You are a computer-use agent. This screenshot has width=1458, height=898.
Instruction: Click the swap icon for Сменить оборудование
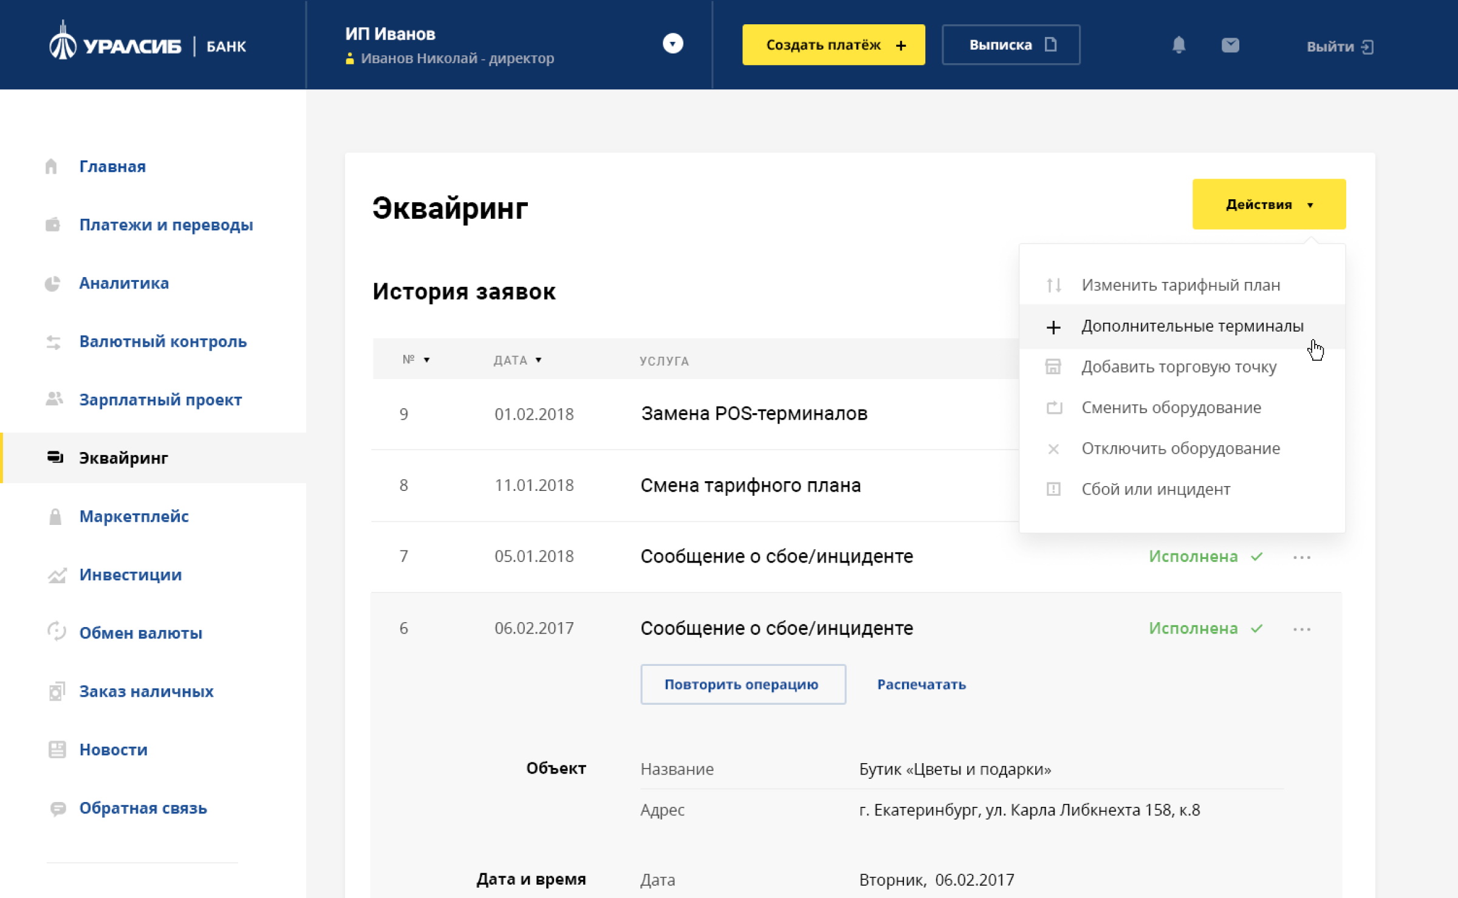(1054, 407)
